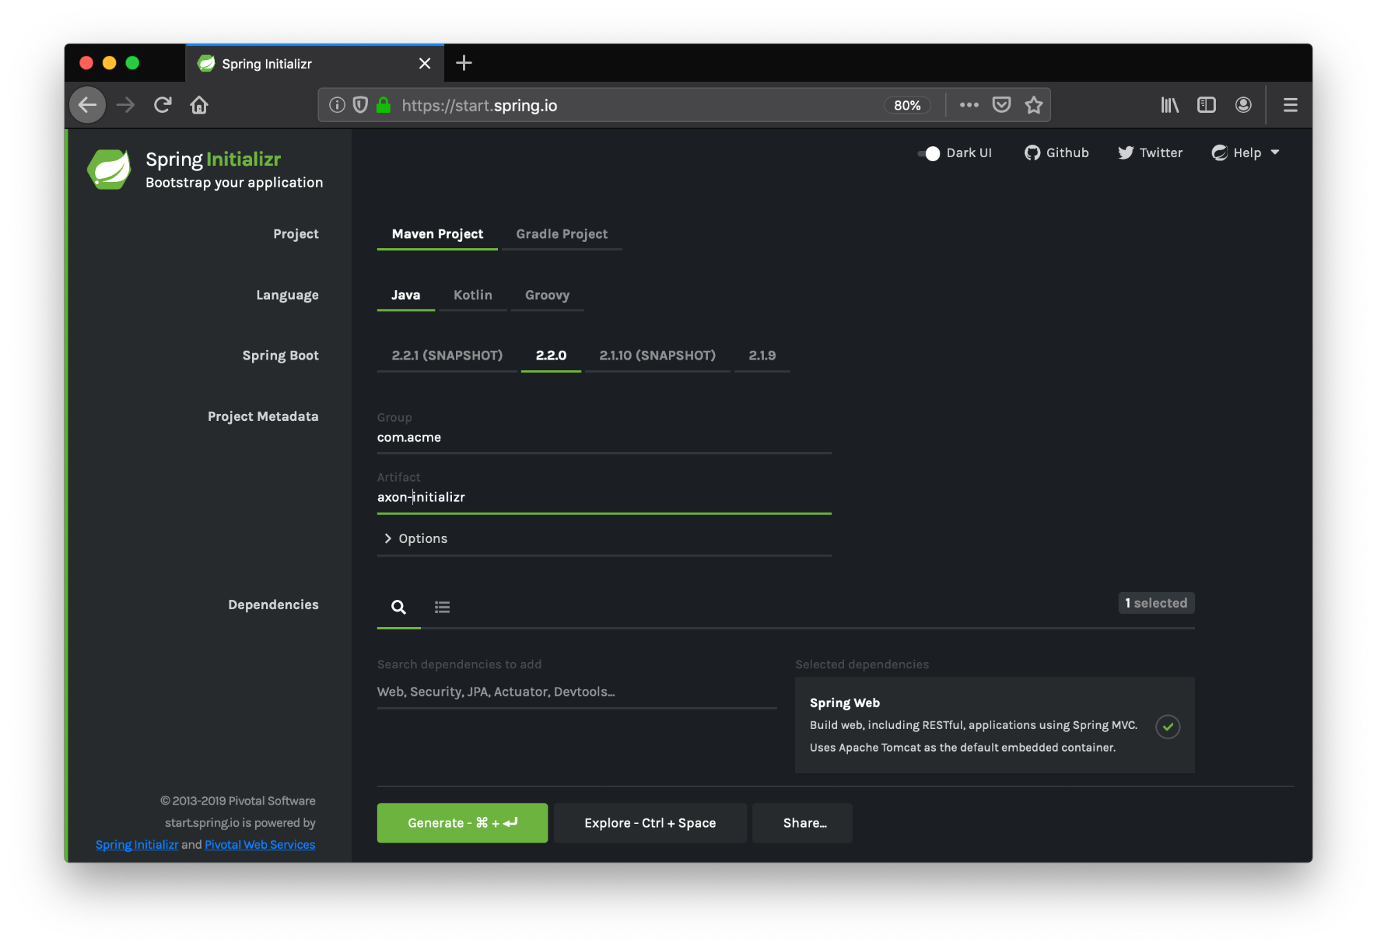Click the Group field com.acme
Screen dimensions: 1377x948
(604, 437)
